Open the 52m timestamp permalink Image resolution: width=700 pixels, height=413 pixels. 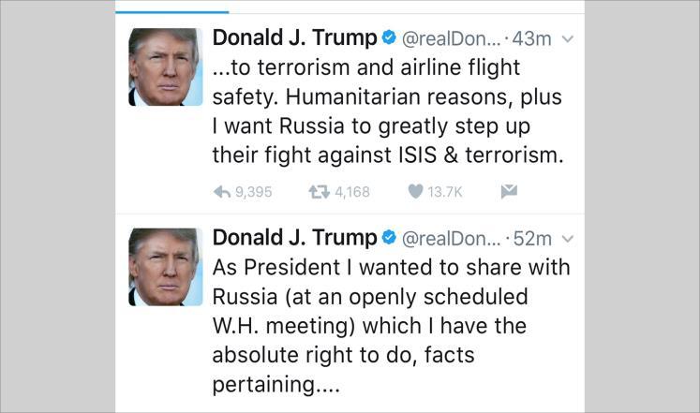click(x=532, y=240)
